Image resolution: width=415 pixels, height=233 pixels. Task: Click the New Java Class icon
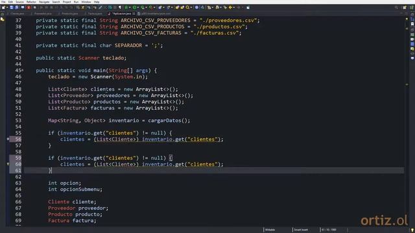(x=168, y=7)
